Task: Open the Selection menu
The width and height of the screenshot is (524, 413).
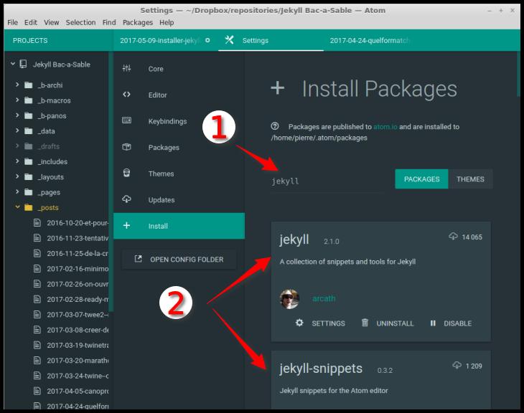Action: pos(80,22)
